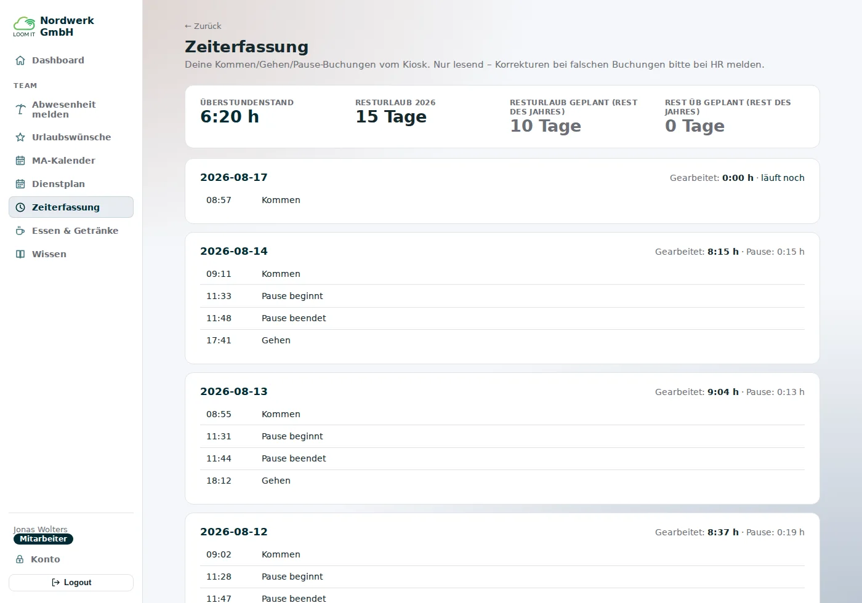Click the date heading 2026-08-17
862x603 pixels.
click(234, 177)
